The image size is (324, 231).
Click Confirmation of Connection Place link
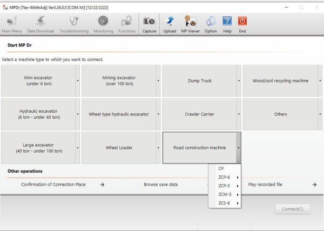point(53,185)
